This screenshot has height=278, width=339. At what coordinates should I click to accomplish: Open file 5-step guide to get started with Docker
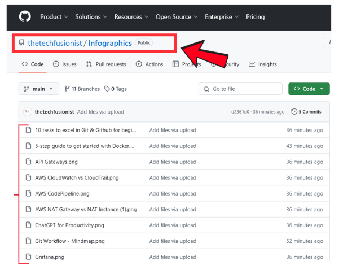point(85,146)
